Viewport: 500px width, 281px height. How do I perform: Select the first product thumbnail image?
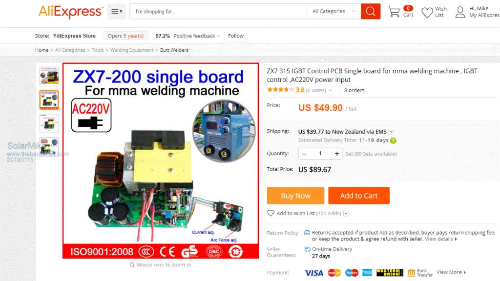click(49, 76)
